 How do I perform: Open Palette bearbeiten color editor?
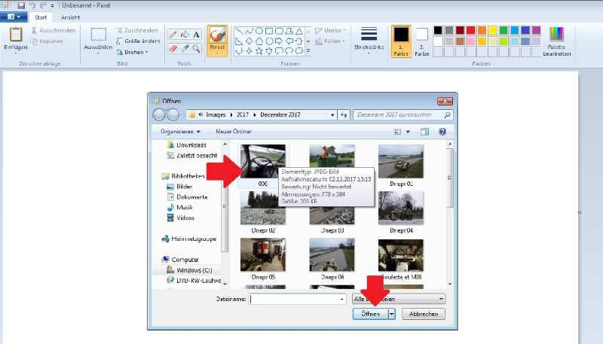[556, 41]
